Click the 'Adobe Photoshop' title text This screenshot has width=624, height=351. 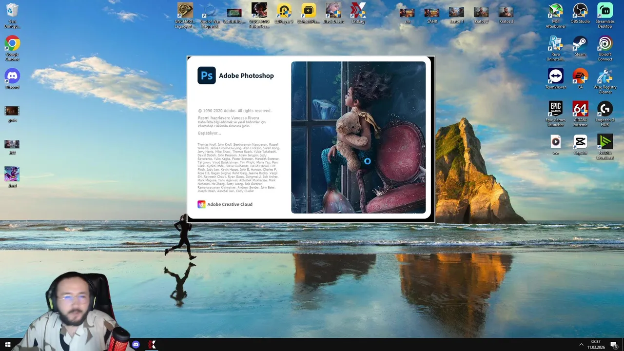[246, 76]
